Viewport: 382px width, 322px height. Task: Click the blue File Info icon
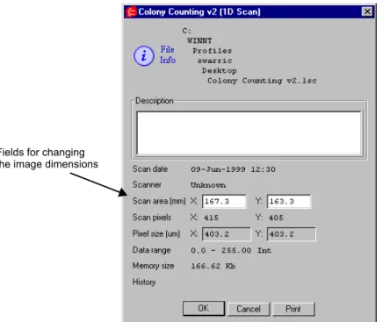(x=144, y=56)
